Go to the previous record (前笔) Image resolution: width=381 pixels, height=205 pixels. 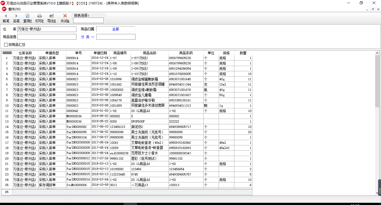[6, 18]
